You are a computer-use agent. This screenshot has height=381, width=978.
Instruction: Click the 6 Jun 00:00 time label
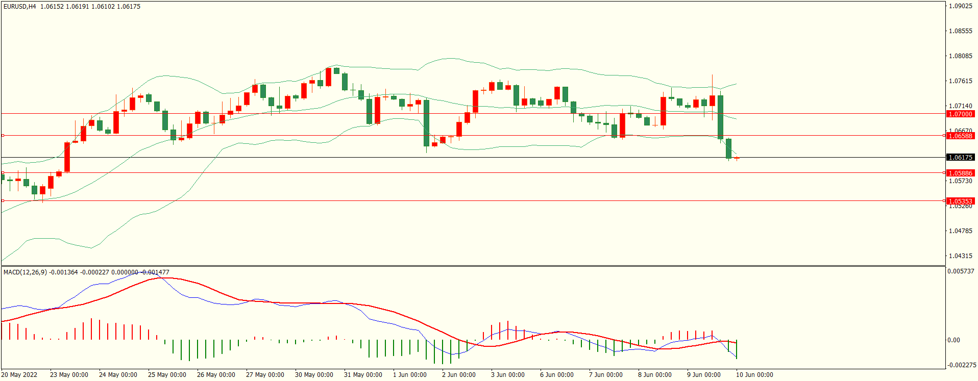click(557, 375)
